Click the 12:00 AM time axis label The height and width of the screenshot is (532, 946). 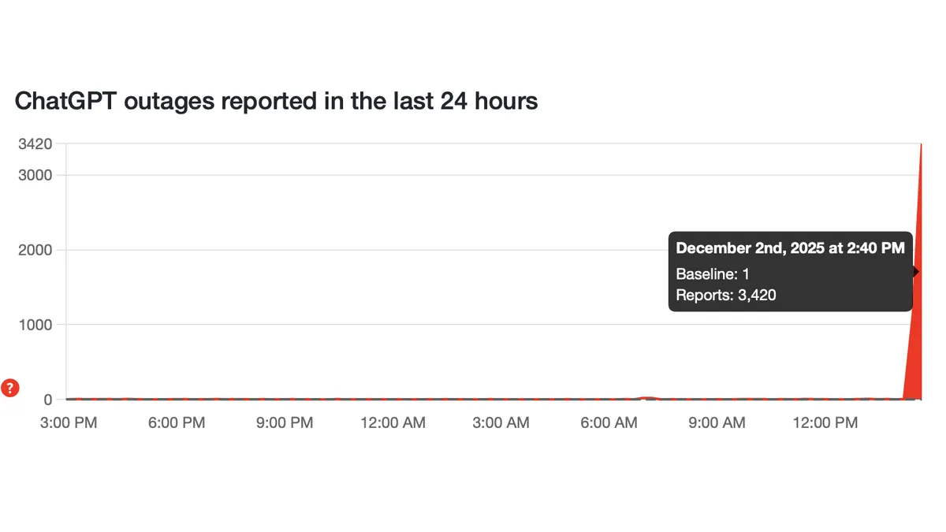pos(393,423)
